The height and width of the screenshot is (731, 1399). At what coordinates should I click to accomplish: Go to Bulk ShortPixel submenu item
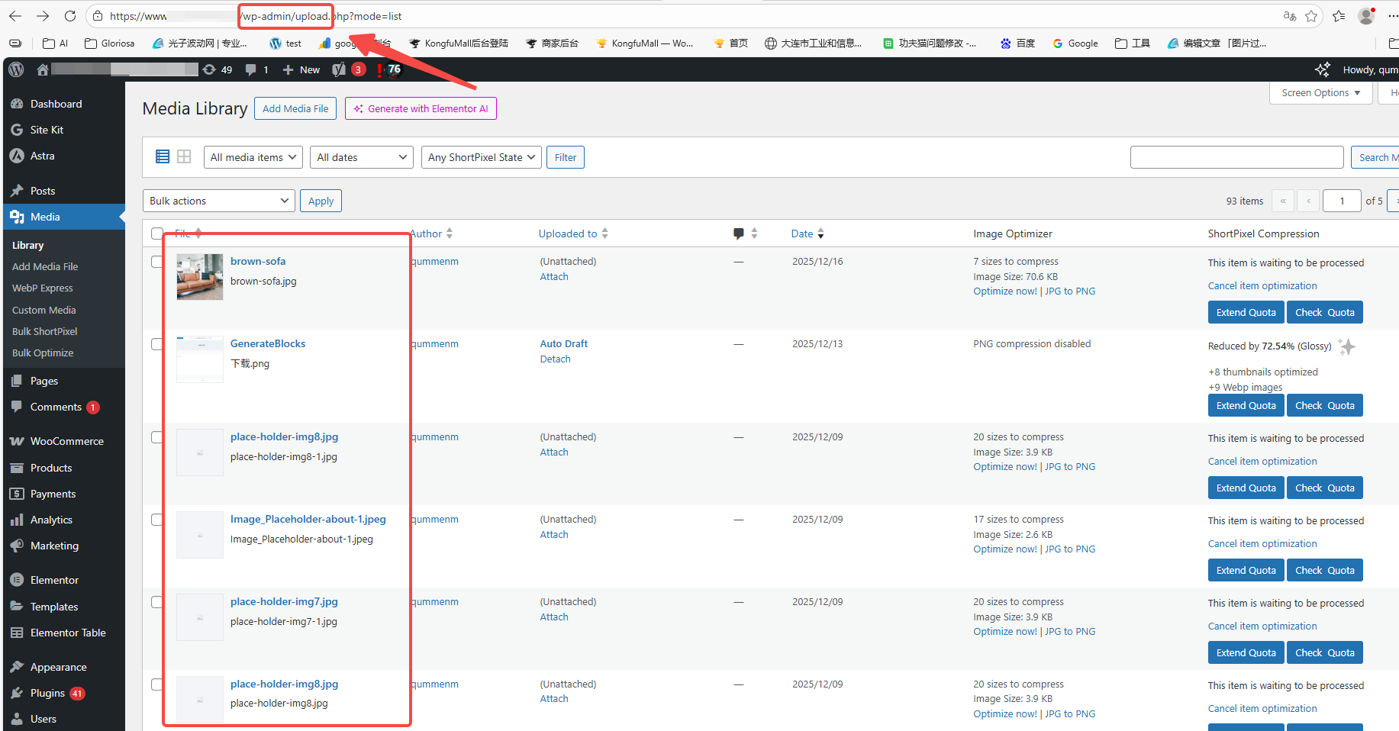pos(44,331)
